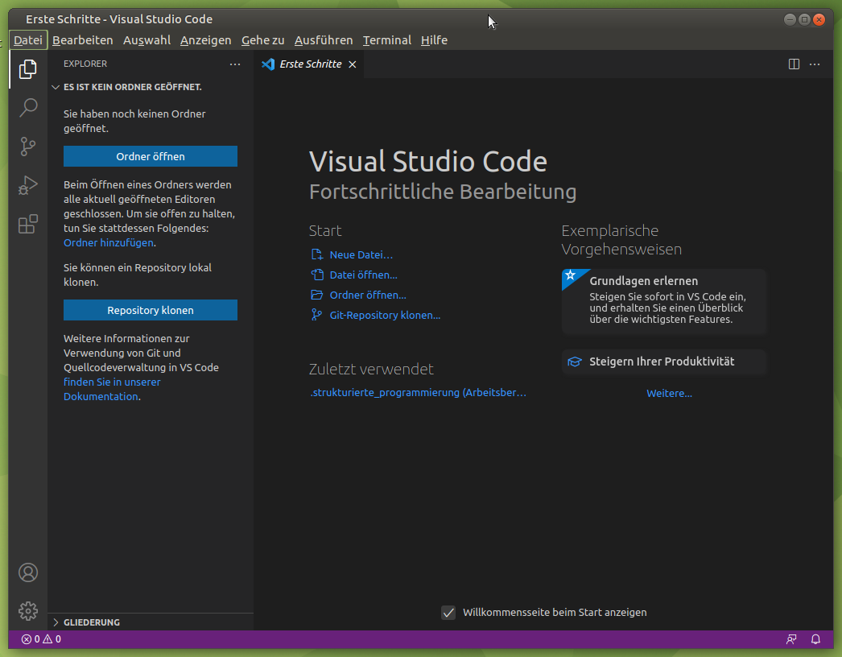Open Explorer panel more actions (three dots)

[x=235, y=64]
